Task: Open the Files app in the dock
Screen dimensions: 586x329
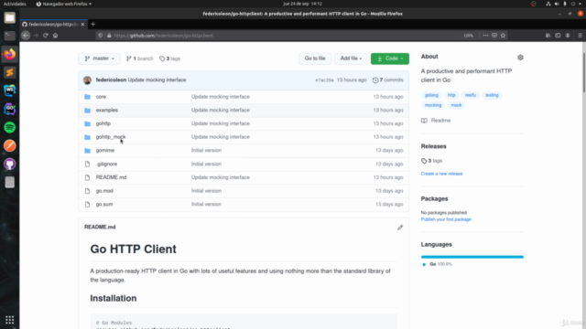Action: (x=10, y=17)
